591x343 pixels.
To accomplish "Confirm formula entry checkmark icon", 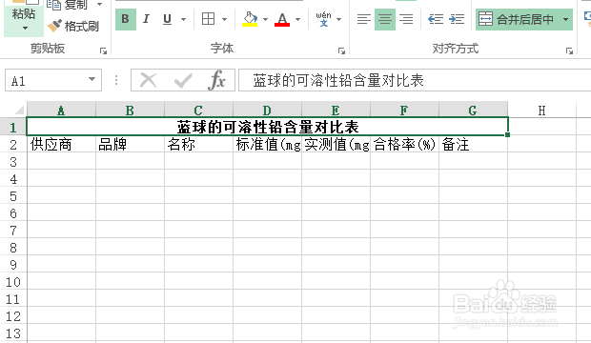I will (x=183, y=80).
